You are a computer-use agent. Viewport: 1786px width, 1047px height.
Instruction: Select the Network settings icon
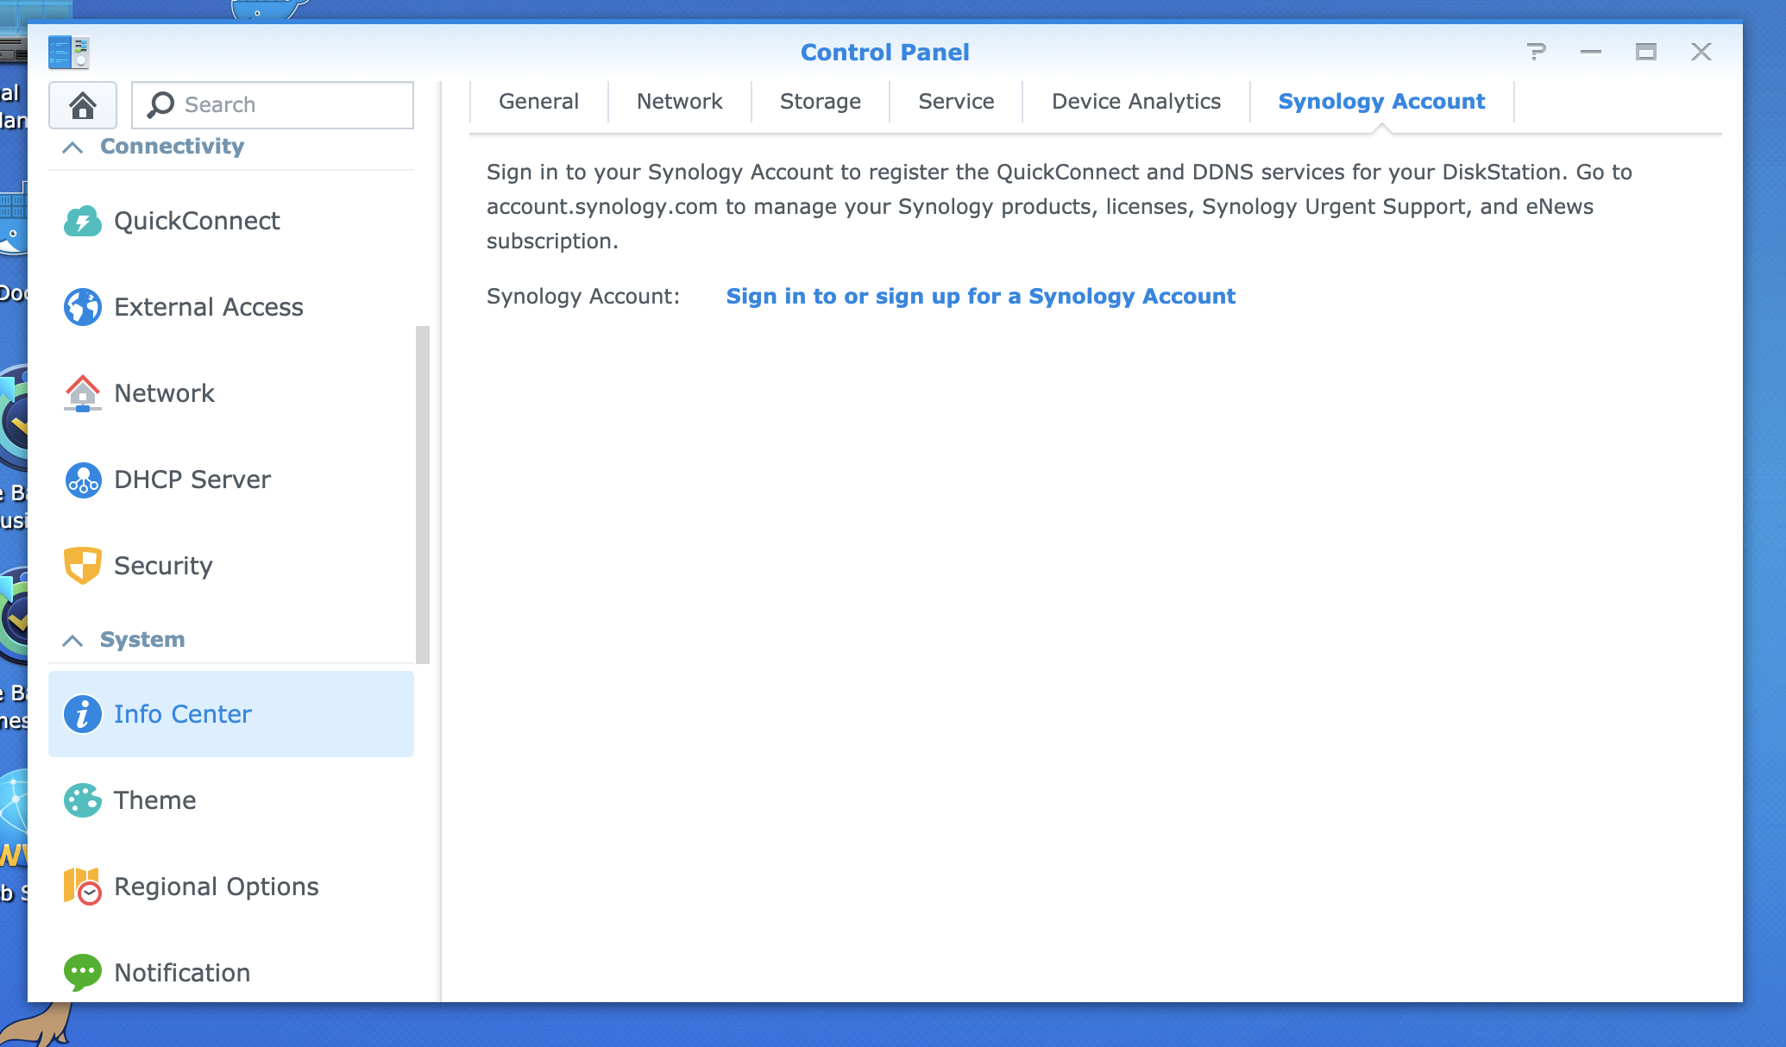[82, 392]
